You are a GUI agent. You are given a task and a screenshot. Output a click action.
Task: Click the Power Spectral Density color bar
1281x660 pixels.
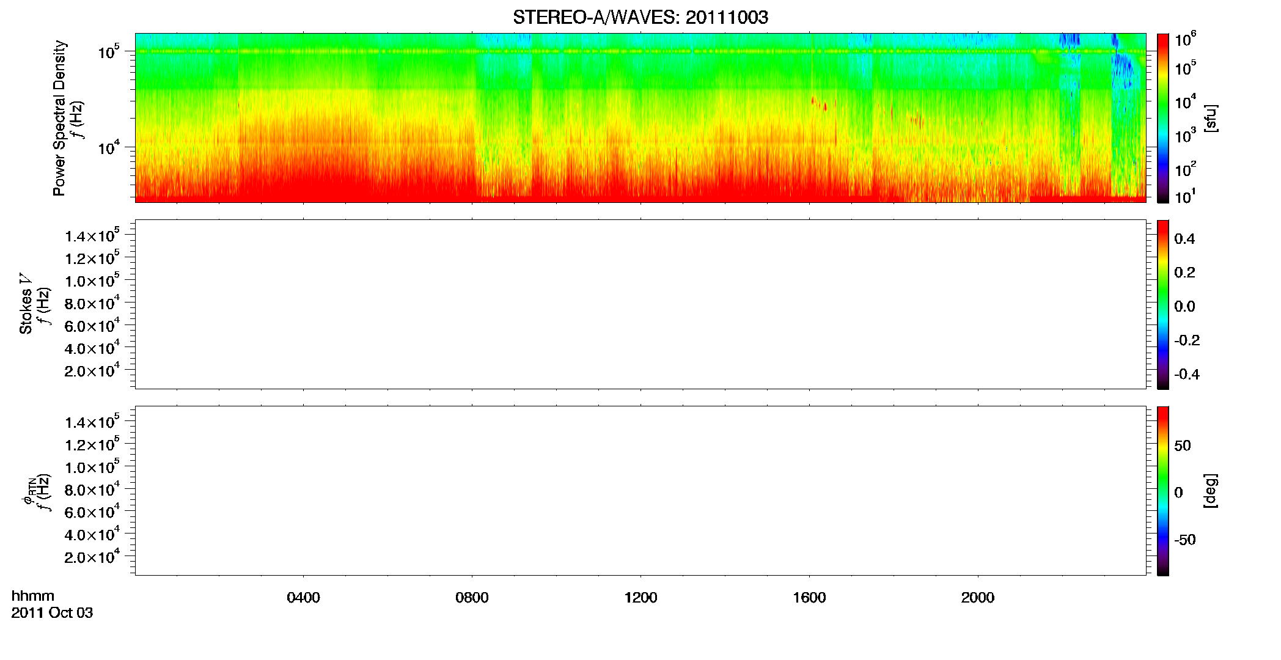pyautogui.click(x=1163, y=118)
